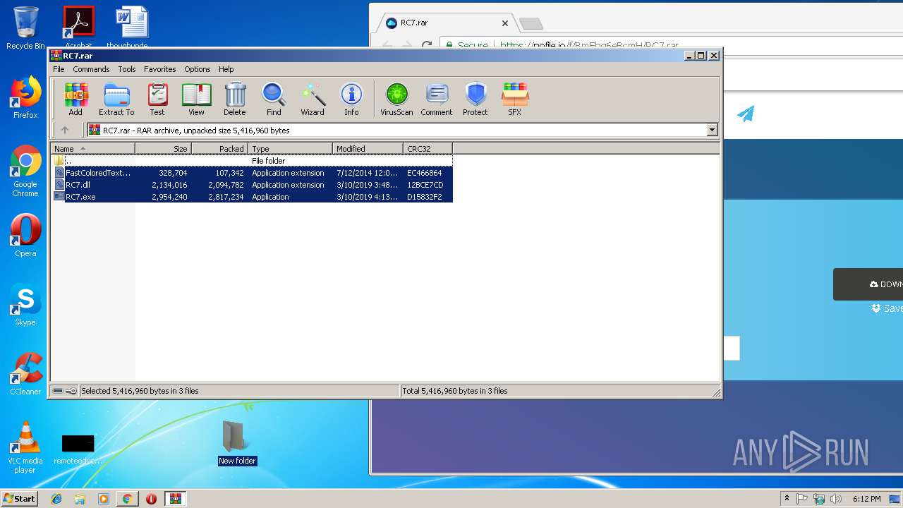Open the Recycle Bin desktop icon
903x508 pixels.
pyautogui.click(x=25, y=28)
